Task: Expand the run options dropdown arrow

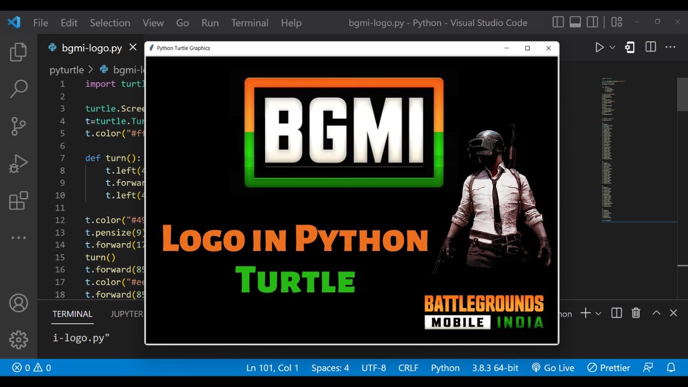Action: pos(612,47)
